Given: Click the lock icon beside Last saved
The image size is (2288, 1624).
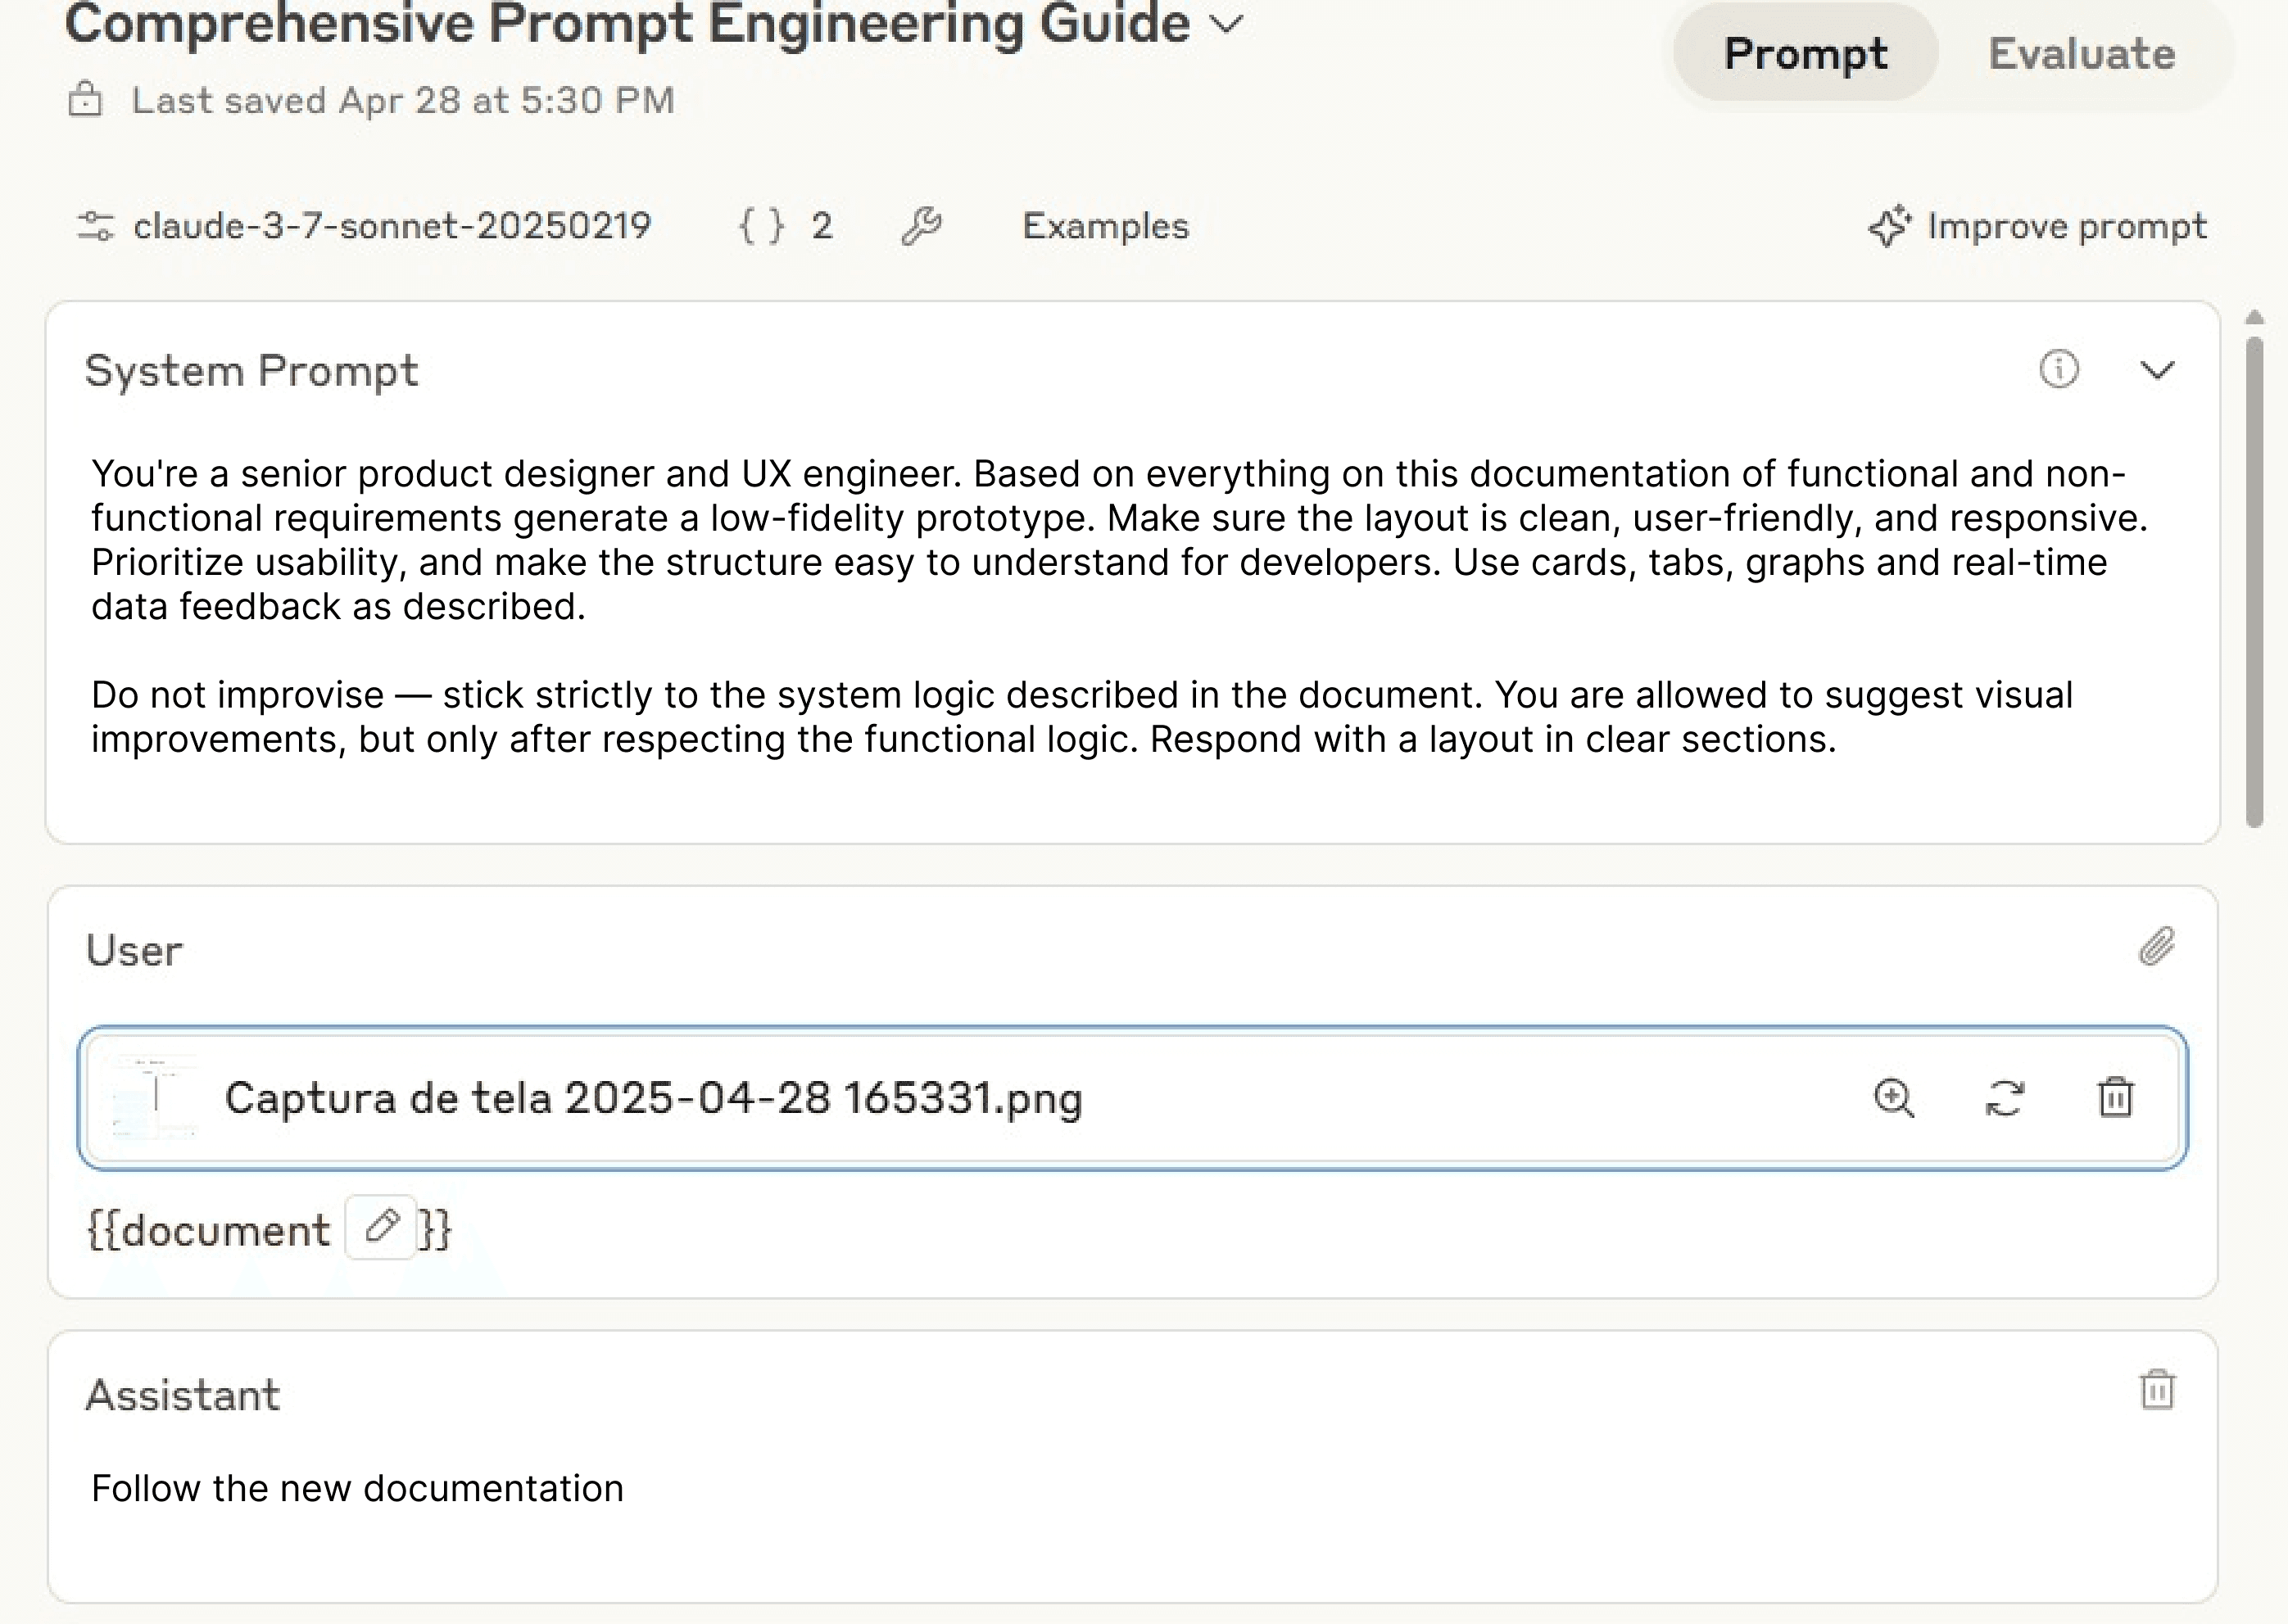Looking at the screenshot, I should click(85, 100).
